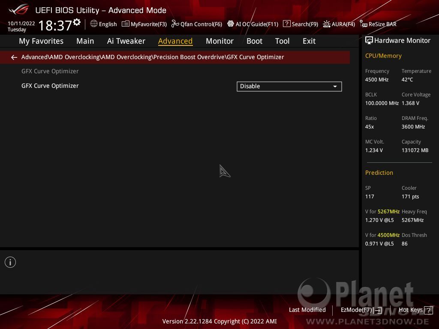Open the My Favorites tab
The image size is (439, 329).
point(41,41)
